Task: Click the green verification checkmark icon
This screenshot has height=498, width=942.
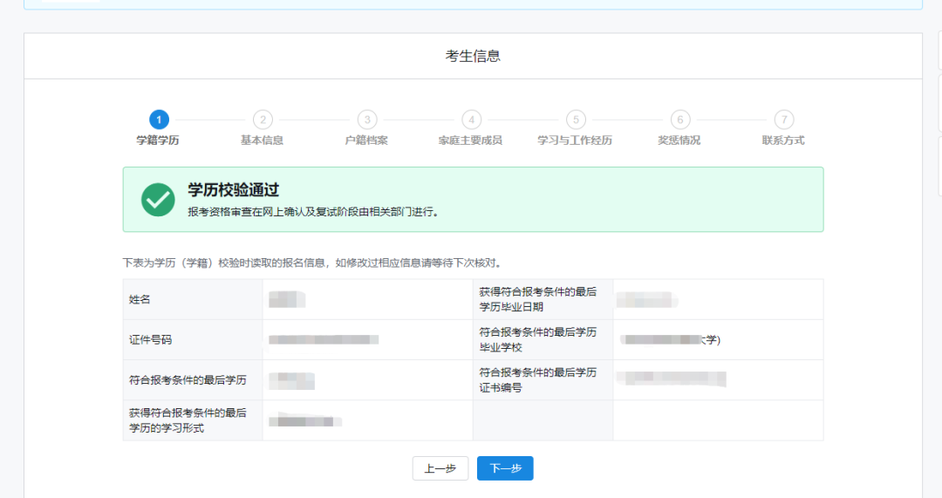Action: click(158, 200)
